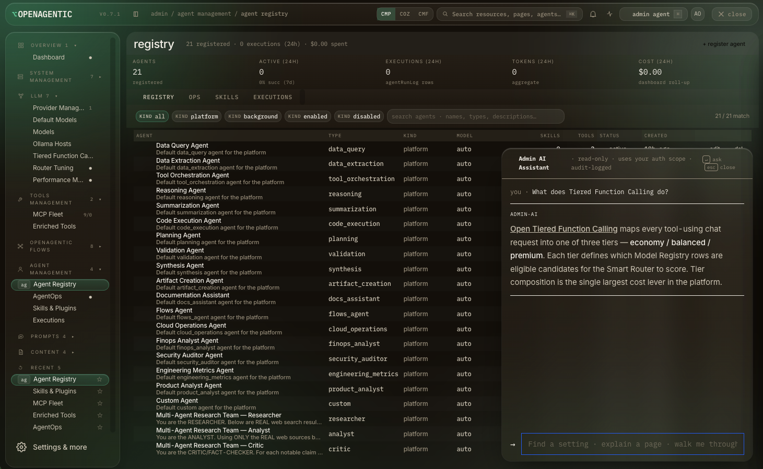
Task: Open the EXECUTIONS tab
Action: (273, 98)
